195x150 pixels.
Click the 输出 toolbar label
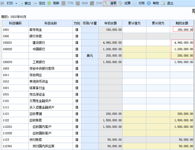[28, 3]
